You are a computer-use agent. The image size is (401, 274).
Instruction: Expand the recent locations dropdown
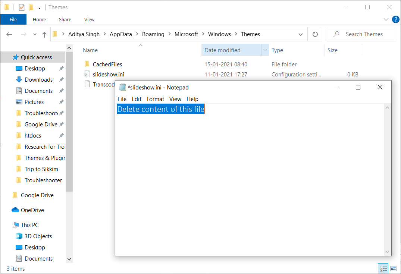(x=35, y=34)
